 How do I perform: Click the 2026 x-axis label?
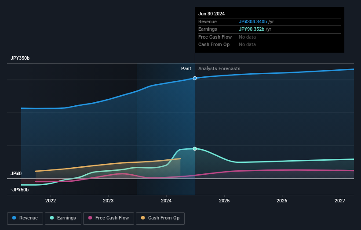click(x=282, y=201)
